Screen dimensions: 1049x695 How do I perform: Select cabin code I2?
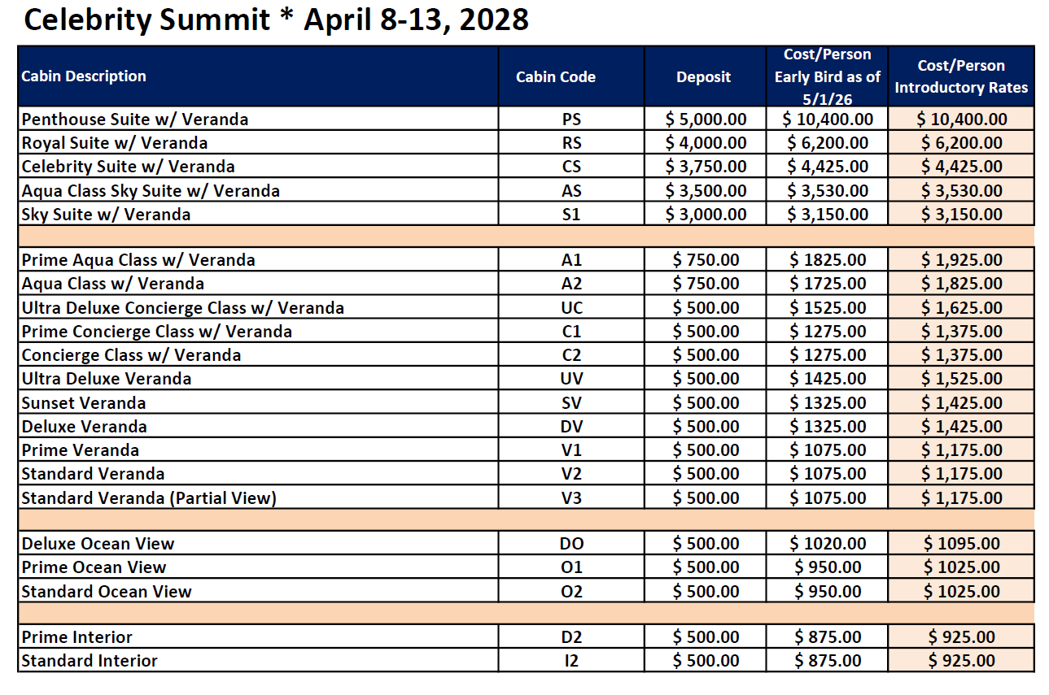571,661
